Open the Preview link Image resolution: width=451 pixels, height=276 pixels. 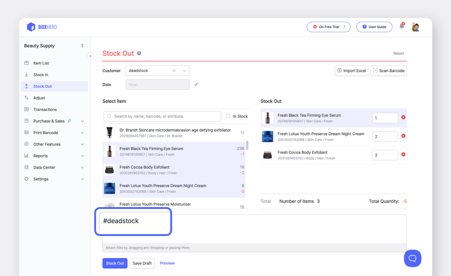click(167, 263)
